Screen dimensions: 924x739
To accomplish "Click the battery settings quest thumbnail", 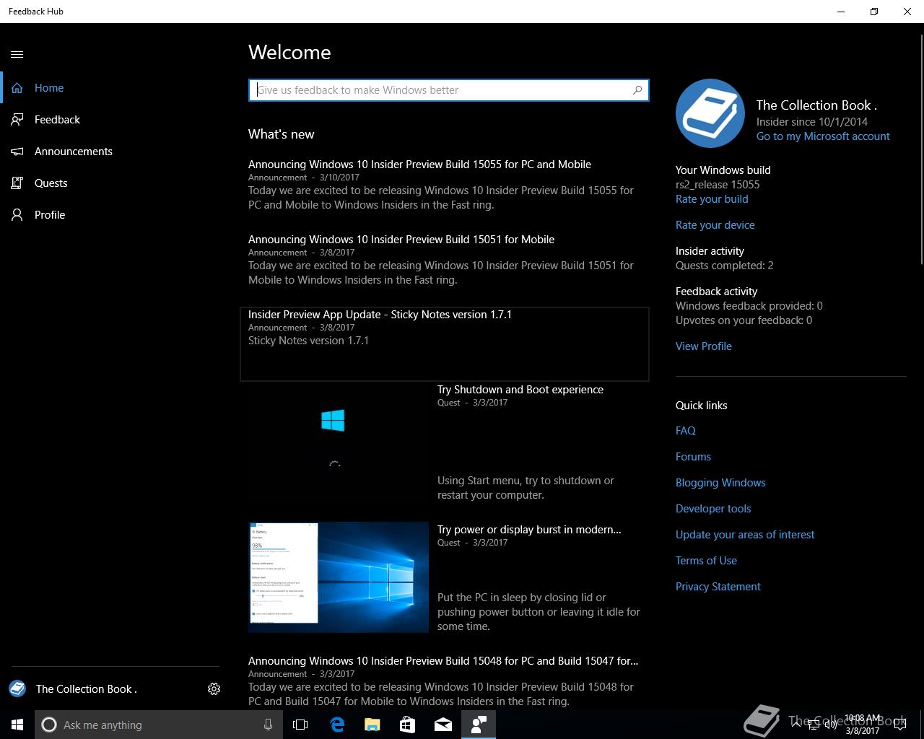I will coord(339,577).
